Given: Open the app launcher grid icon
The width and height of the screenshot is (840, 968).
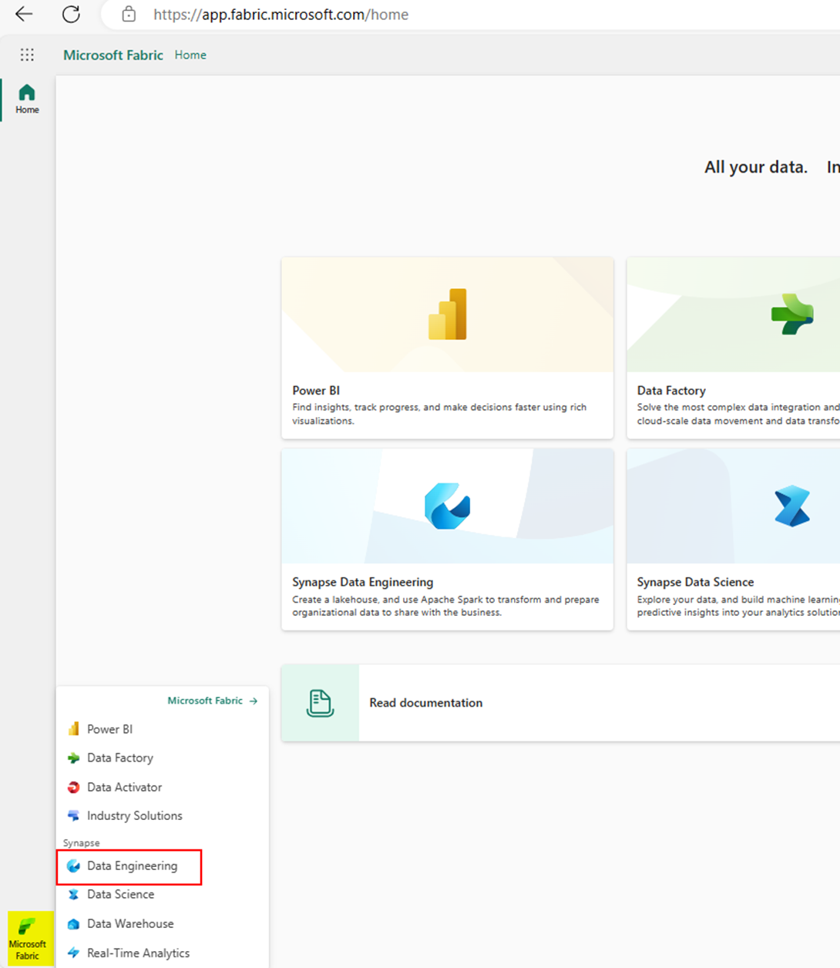Looking at the screenshot, I should [27, 55].
